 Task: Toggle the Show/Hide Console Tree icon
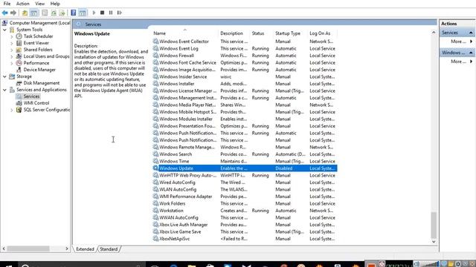click(34, 13)
